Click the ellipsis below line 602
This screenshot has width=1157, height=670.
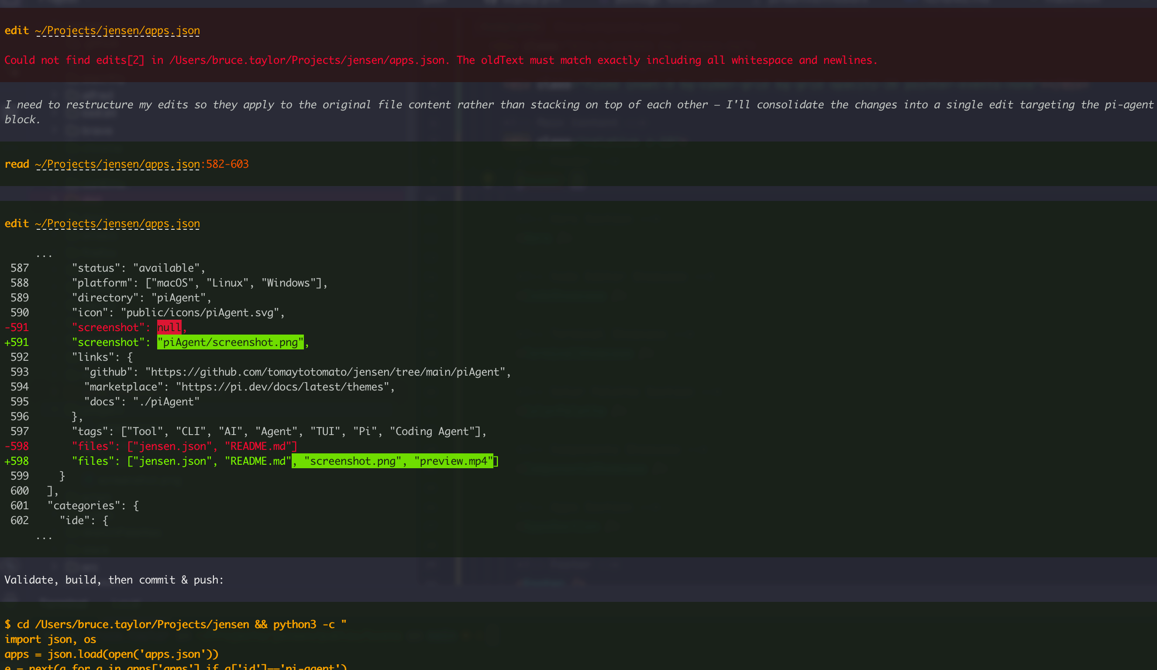[44, 536]
